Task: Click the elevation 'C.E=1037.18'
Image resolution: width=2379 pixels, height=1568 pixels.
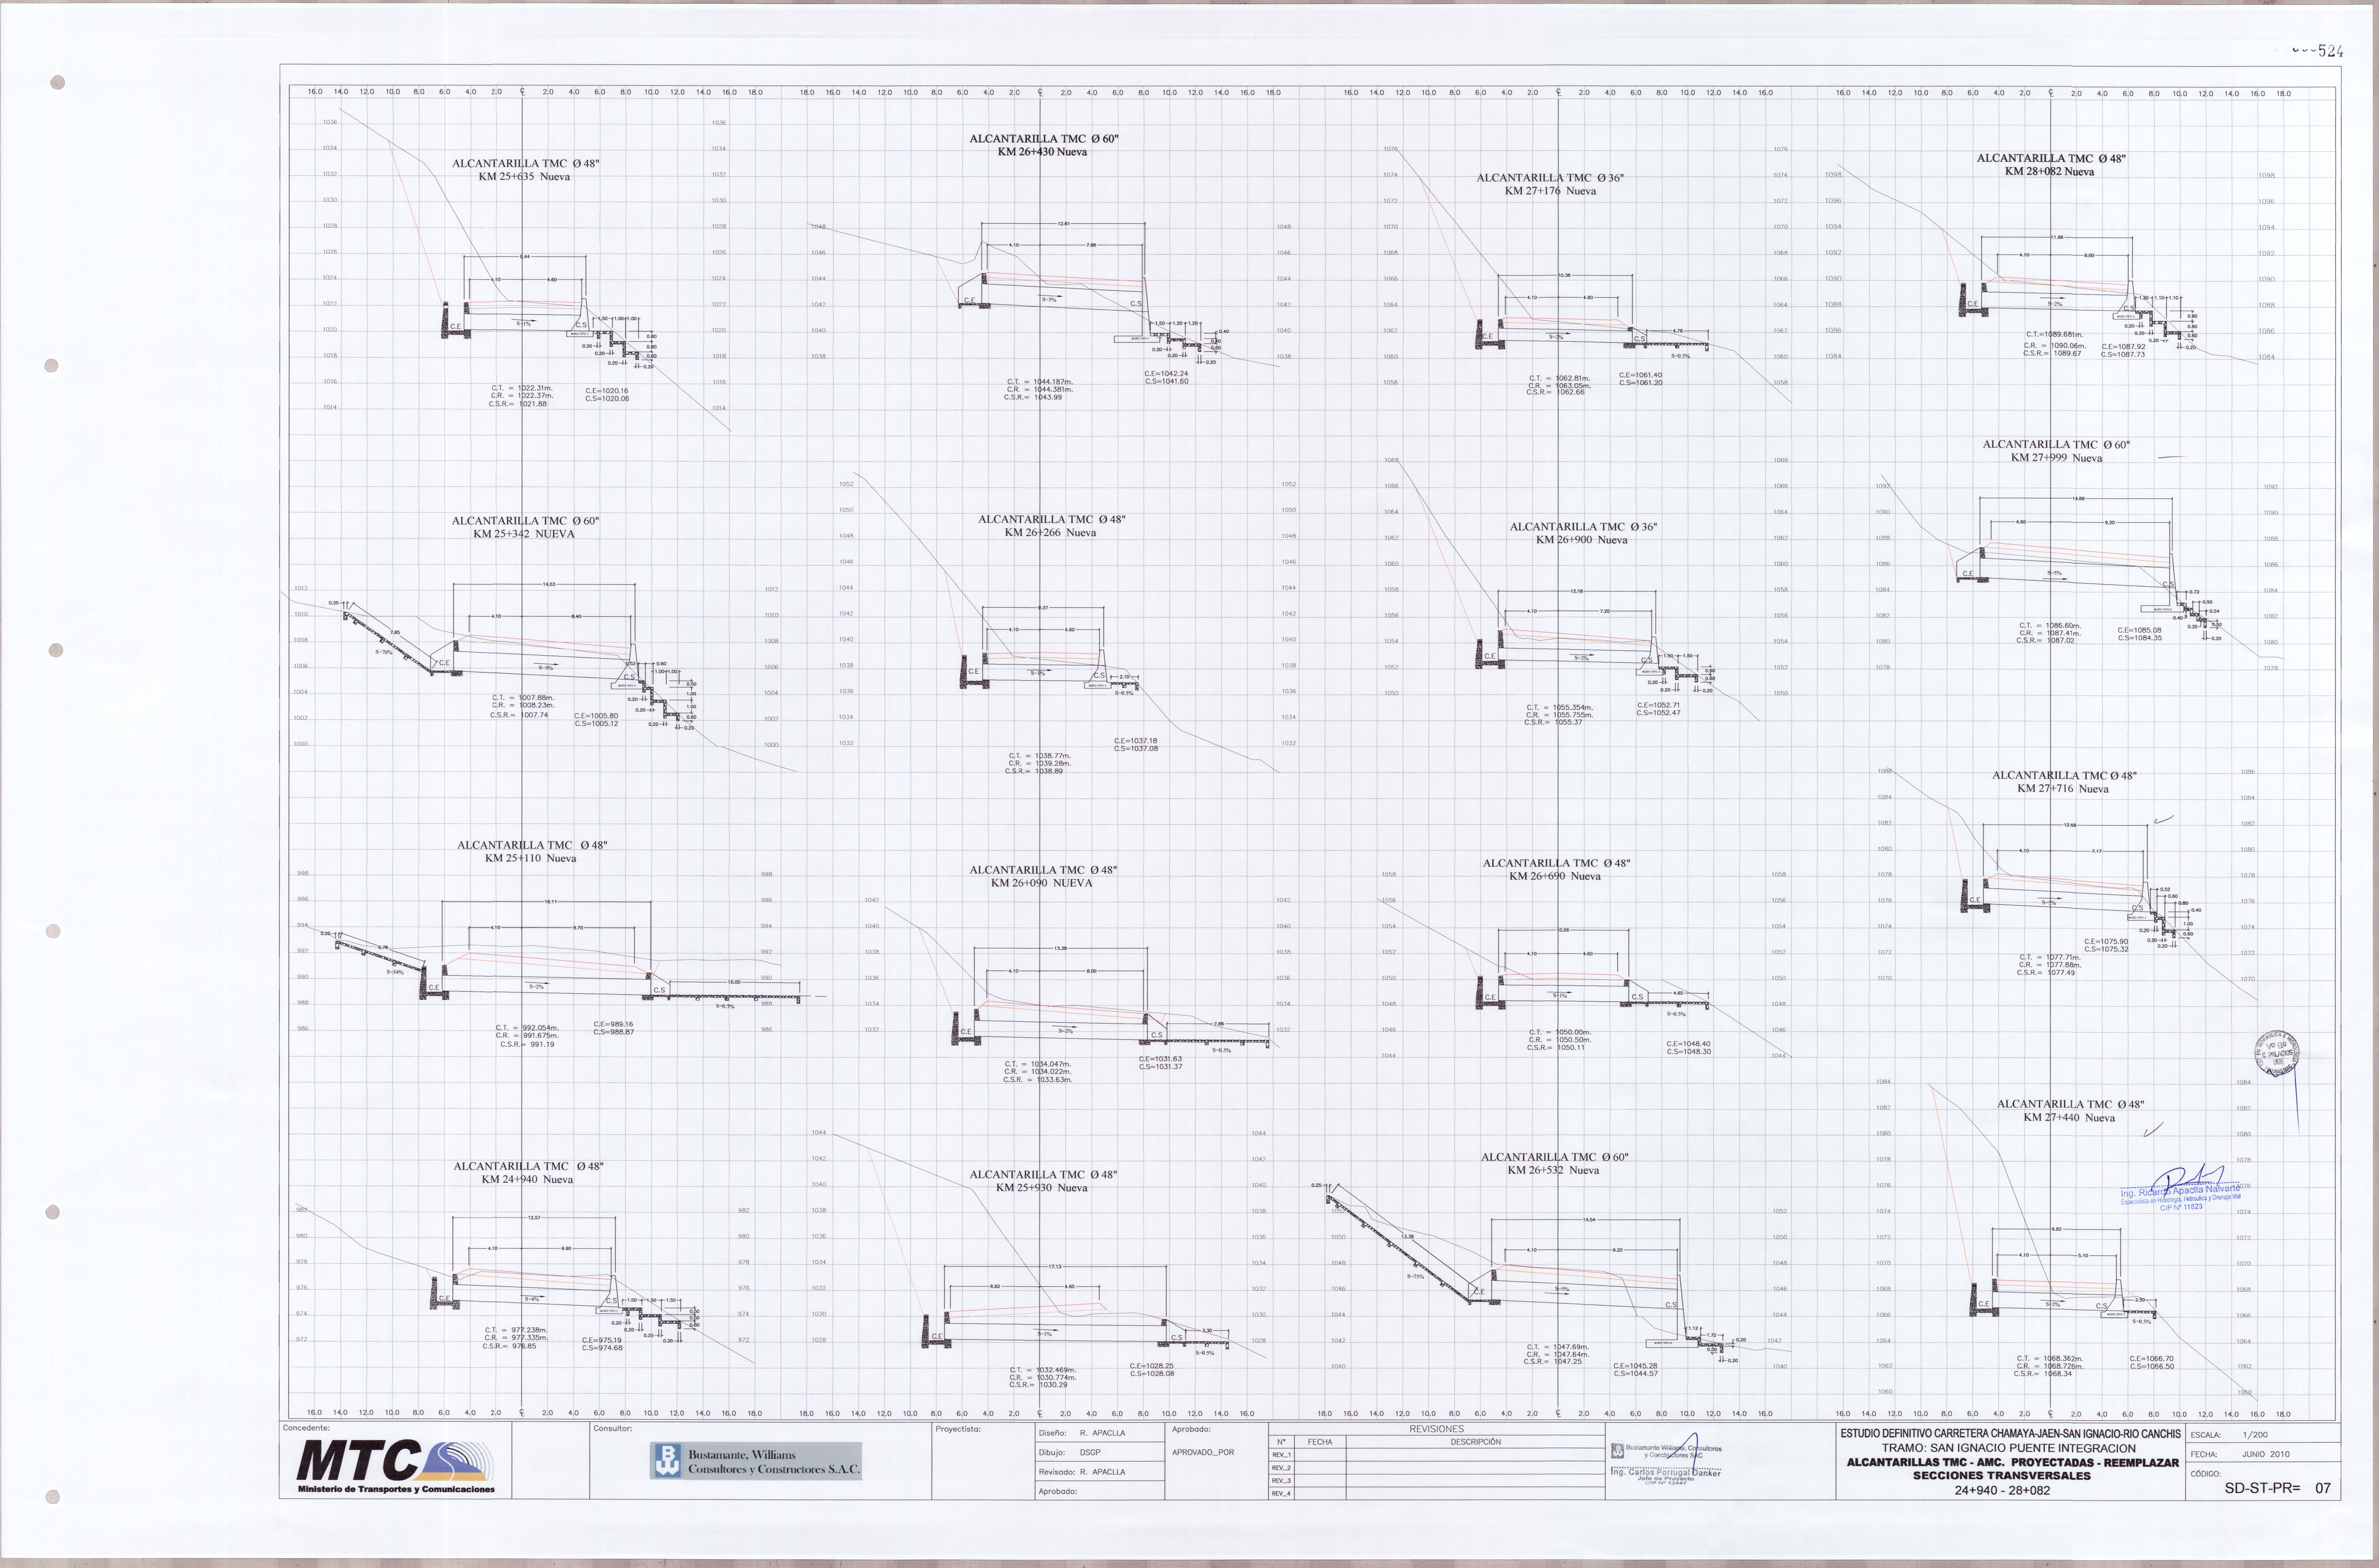Action: tap(1136, 741)
